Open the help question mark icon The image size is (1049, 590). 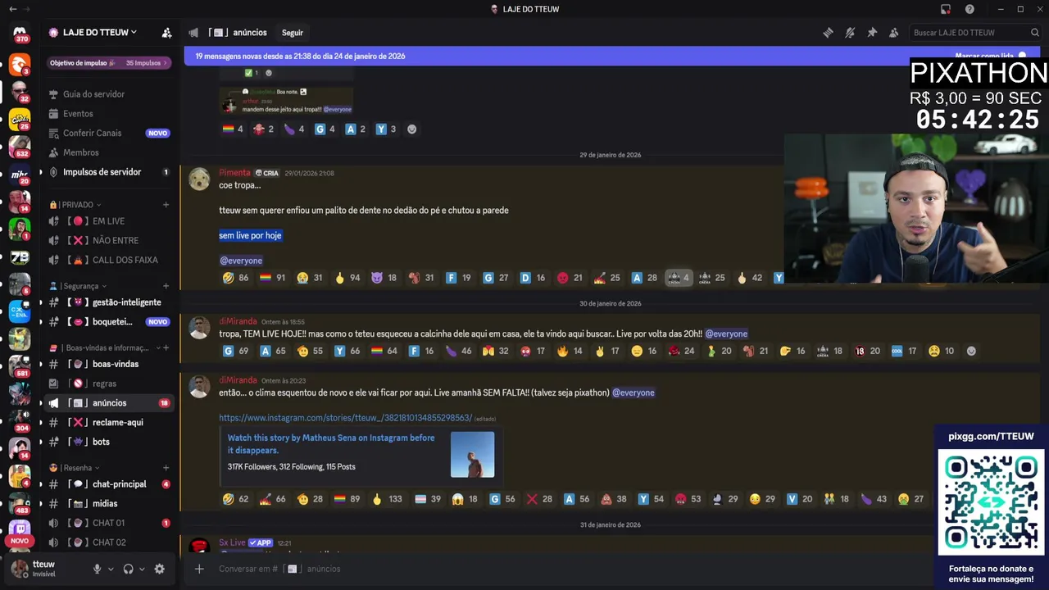coord(970,9)
